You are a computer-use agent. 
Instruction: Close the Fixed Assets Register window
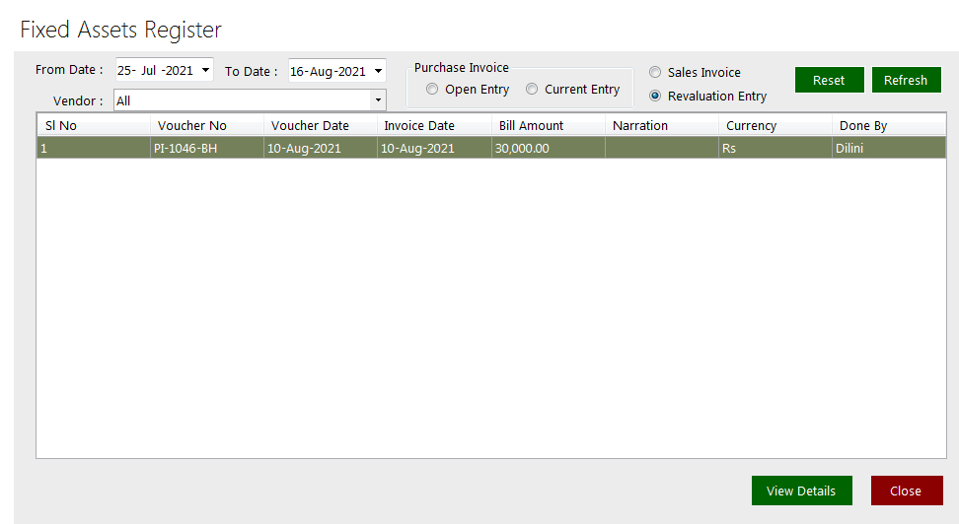(906, 491)
